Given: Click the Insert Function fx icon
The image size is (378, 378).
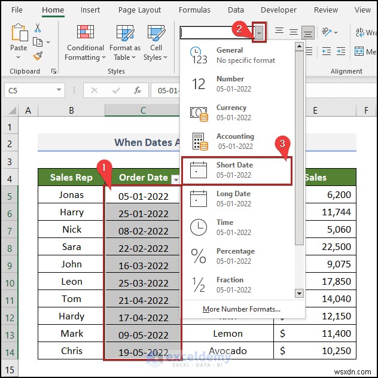Looking at the screenshot, I should [138, 90].
